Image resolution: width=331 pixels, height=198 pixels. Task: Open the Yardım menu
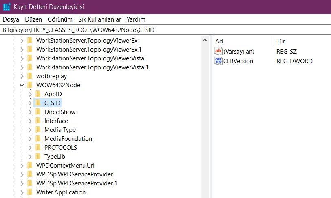click(136, 19)
